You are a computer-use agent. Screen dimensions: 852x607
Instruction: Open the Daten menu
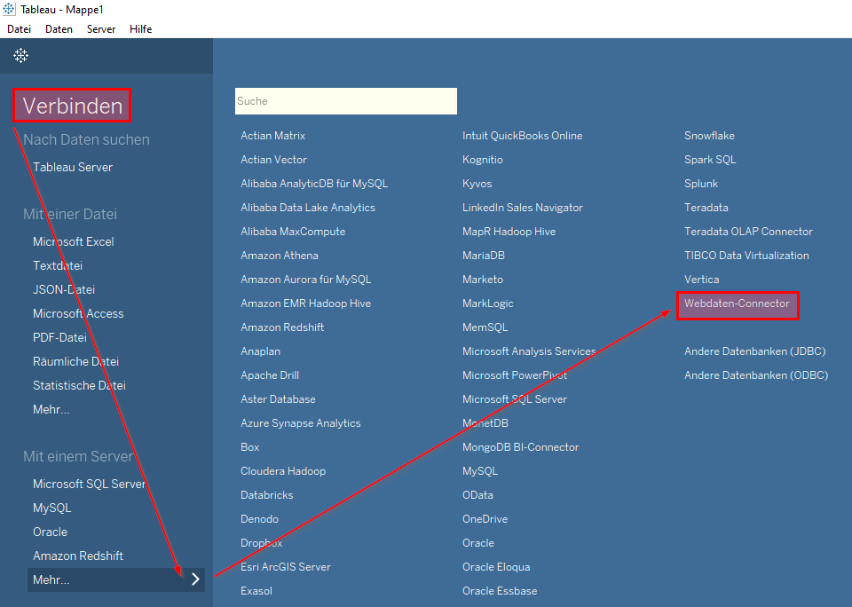tap(59, 28)
